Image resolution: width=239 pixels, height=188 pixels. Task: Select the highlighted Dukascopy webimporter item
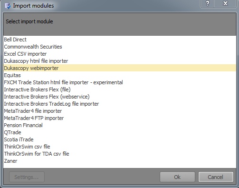click(120, 68)
